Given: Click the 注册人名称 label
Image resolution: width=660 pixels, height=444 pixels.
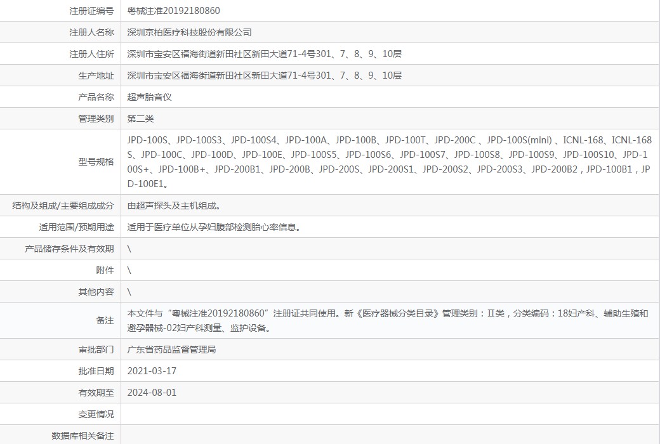Looking at the screenshot, I should 91,32.
